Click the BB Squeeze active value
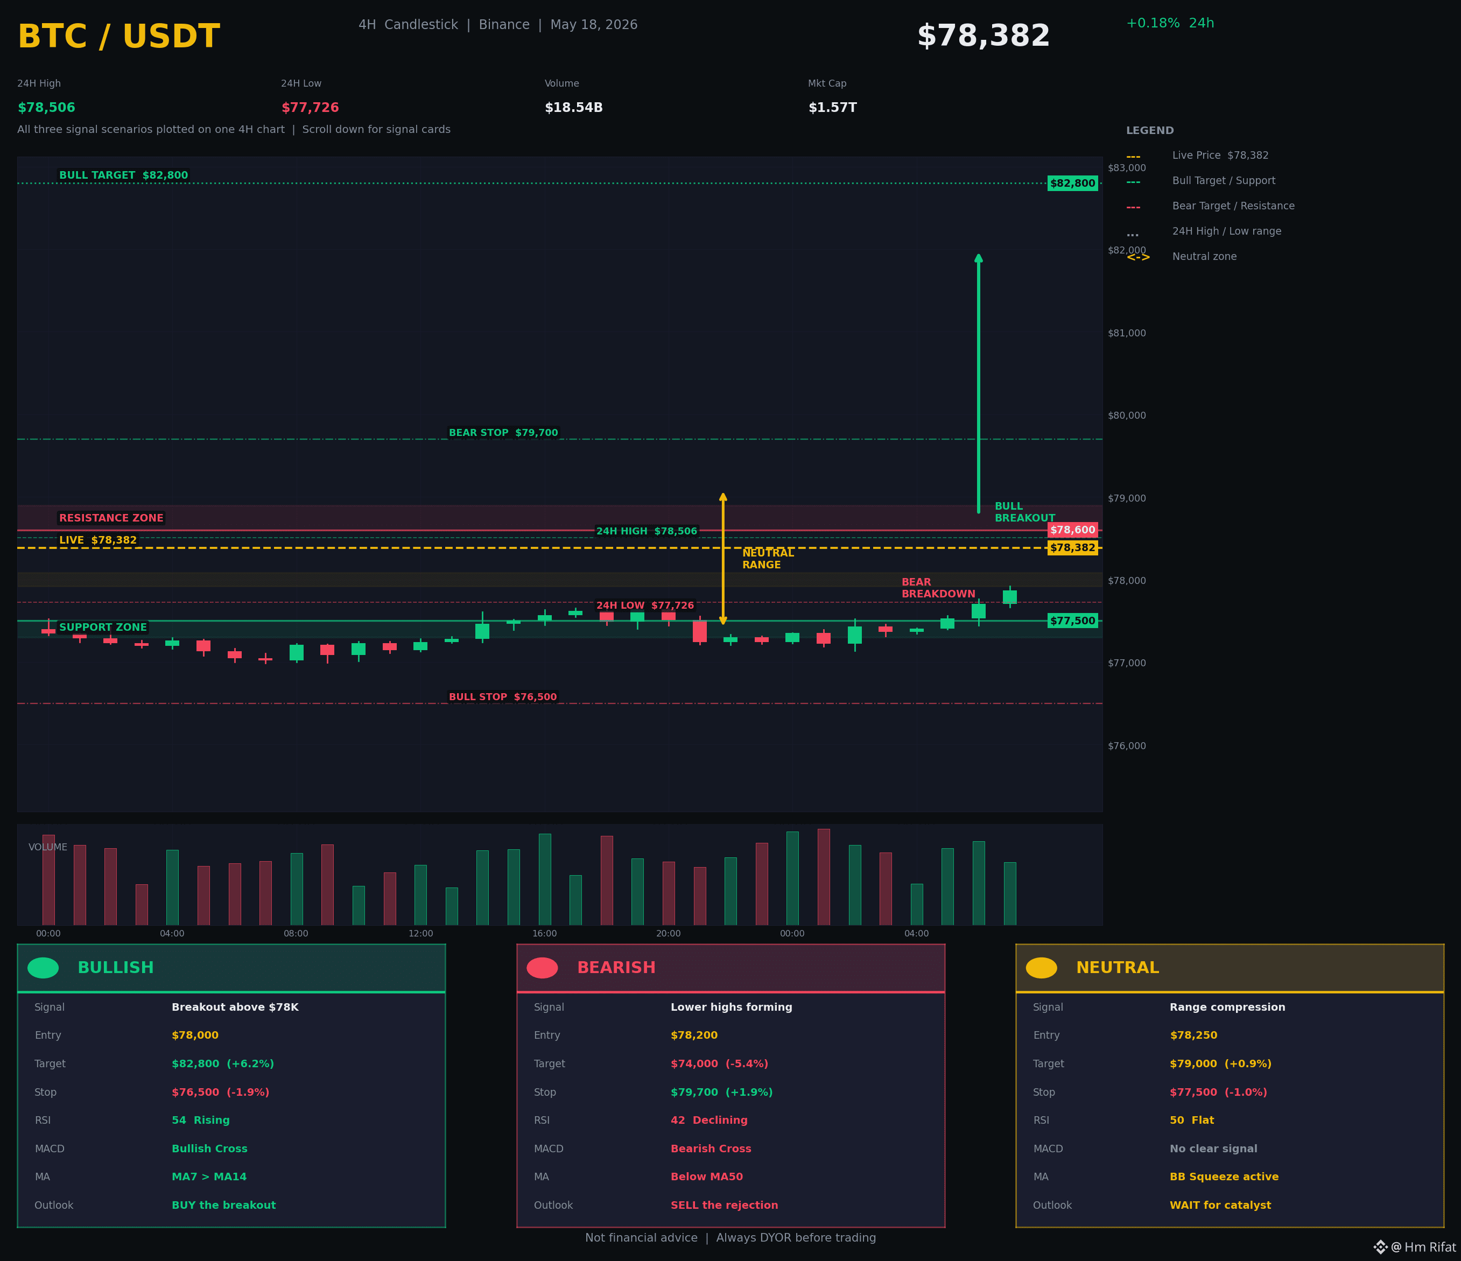Viewport: 1461px width, 1261px height. tap(1224, 1177)
